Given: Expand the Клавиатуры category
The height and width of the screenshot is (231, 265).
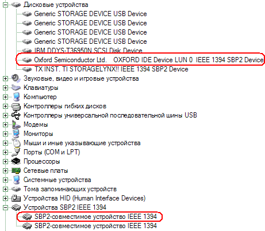Looking at the screenshot, I should 5,88.
